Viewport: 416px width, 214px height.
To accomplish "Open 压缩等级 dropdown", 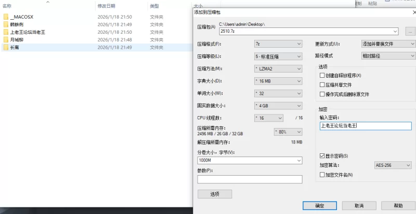I will click(x=278, y=56).
